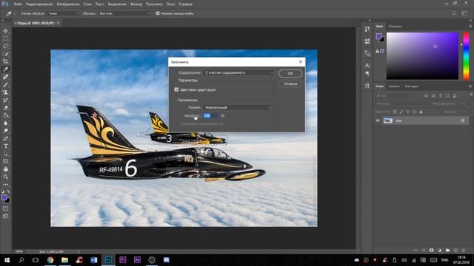Click the foreground color in the toolbox
This screenshot has width=474, height=266.
pos(4,197)
